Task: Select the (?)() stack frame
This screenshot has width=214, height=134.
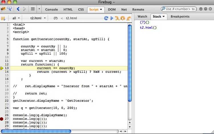Action: [x=145, y=22]
